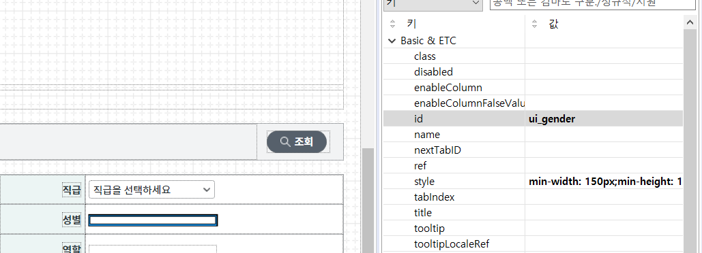
Task: Select the name property row
Action: (x=533, y=134)
